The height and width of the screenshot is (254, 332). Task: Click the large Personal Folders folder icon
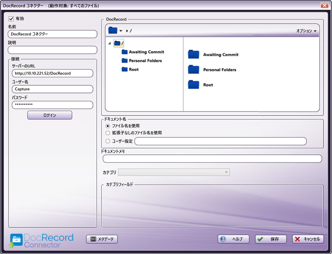(x=194, y=70)
